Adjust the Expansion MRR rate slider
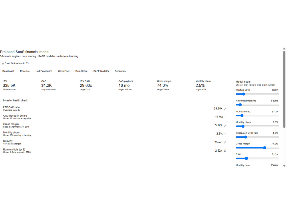The height and width of the screenshot is (215, 286). point(257,137)
